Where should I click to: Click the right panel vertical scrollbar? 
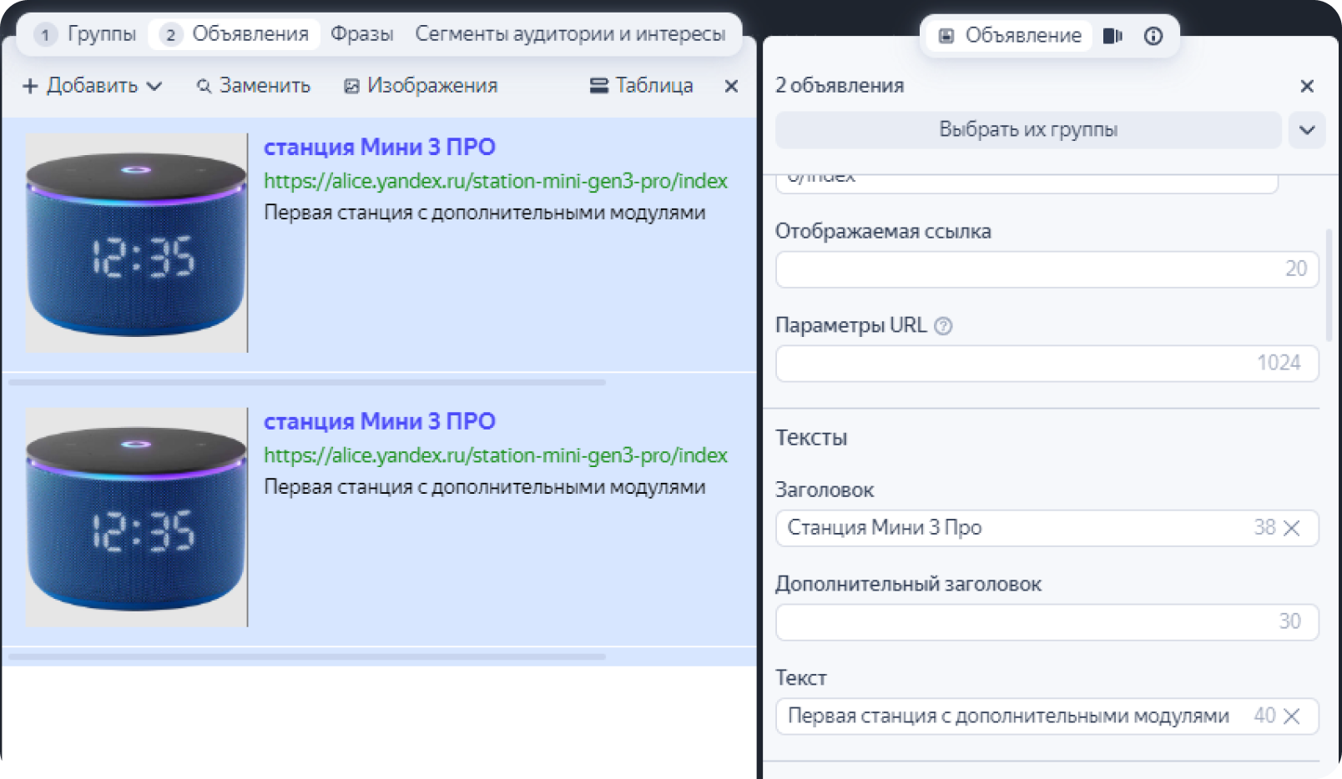pyautogui.click(x=1329, y=284)
